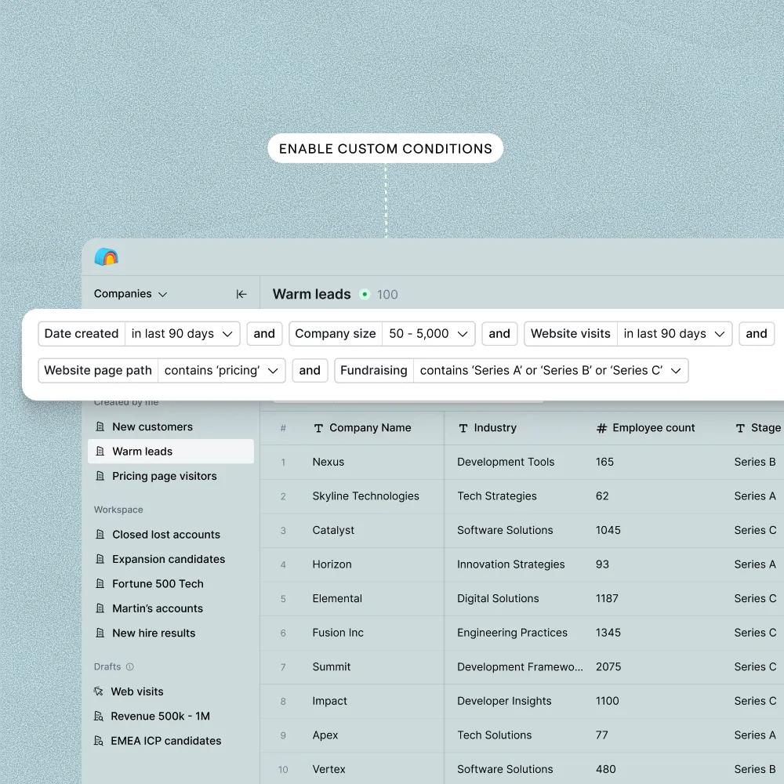Click the Development Framewo... industry cell

(x=520, y=666)
